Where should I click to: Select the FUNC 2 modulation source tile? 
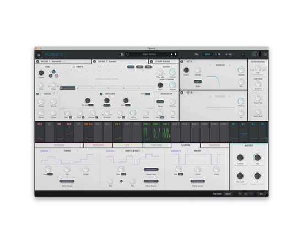(156, 132)
